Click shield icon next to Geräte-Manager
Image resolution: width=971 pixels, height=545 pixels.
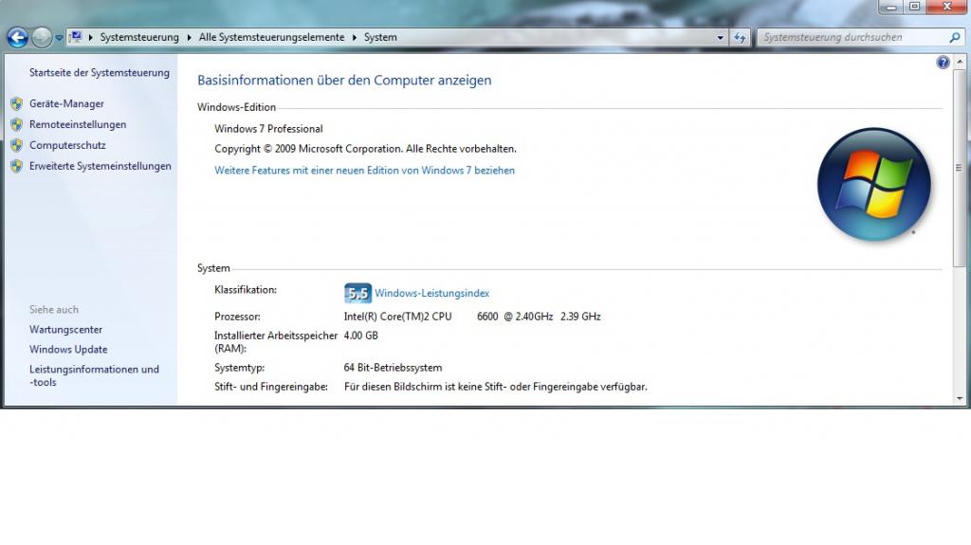click(16, 104)
